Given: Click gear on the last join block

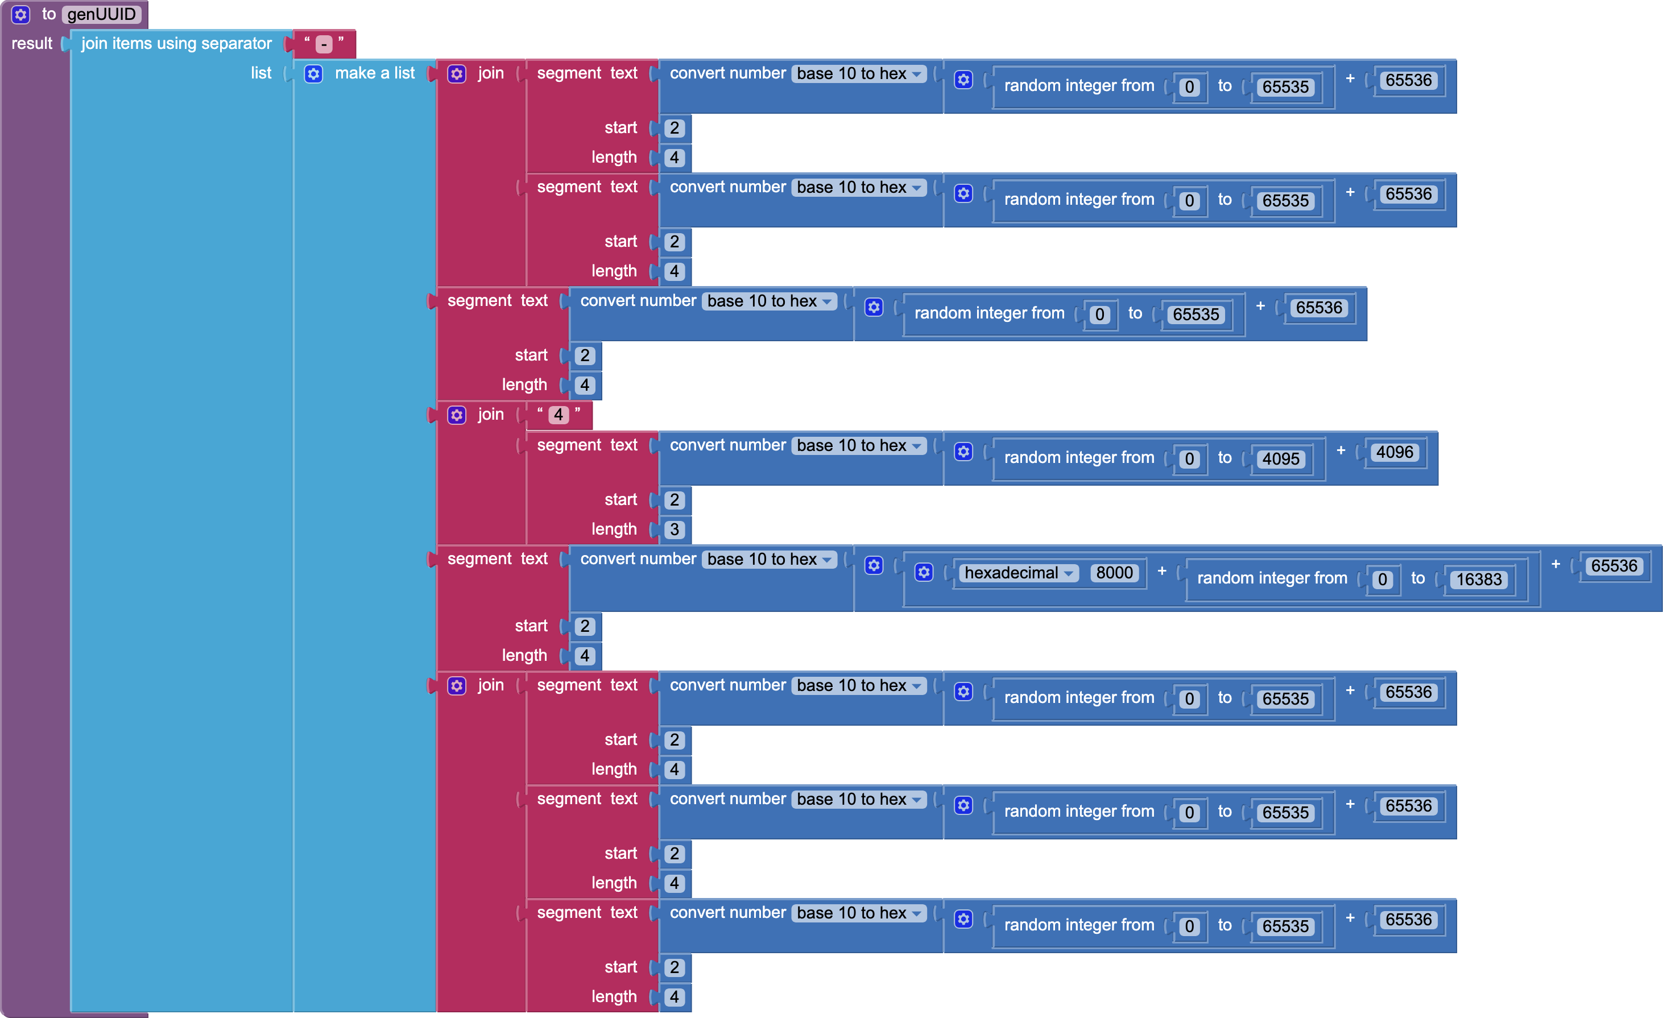Looking at the screenshot, I should click(457, 686).
